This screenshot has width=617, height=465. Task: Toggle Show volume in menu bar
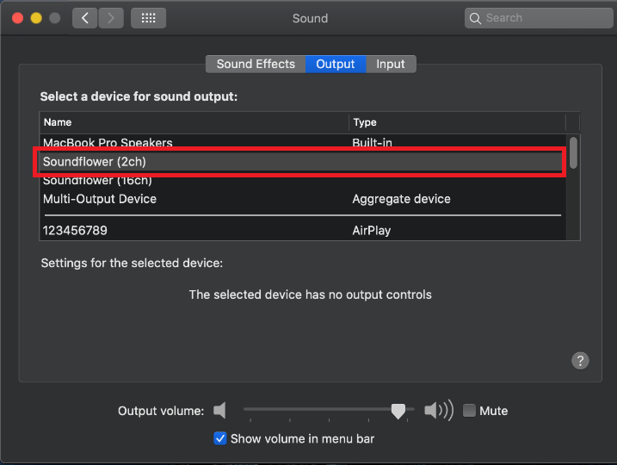(220, 438)
